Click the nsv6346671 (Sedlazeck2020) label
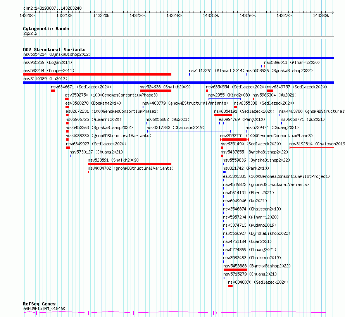This screenshot has height=317, width=345. click(81, 87)
